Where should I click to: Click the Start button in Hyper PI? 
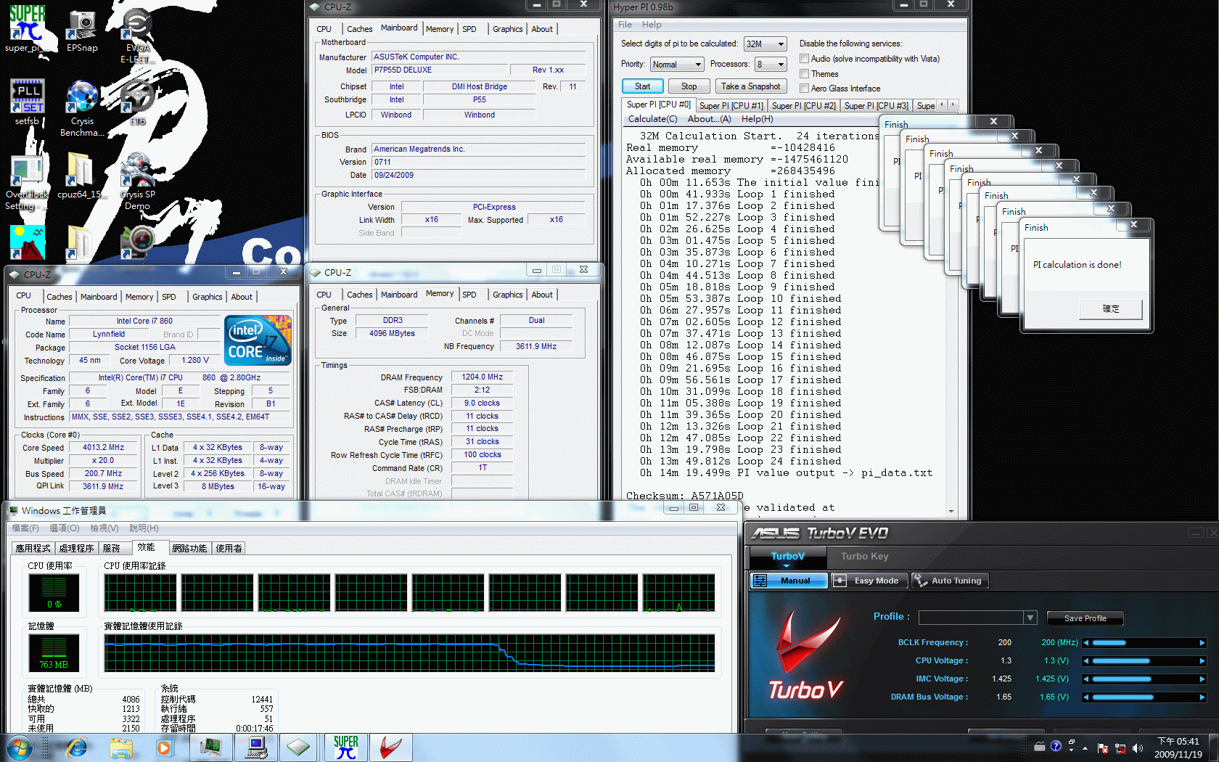(x=642, y=86)
